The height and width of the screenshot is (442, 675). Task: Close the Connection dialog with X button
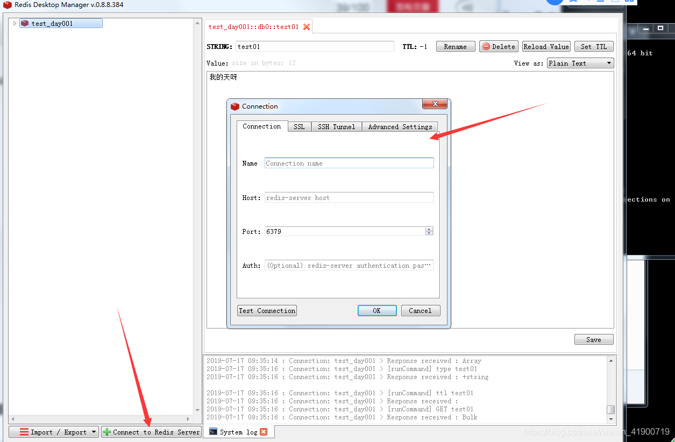click(x=435, y=104)
